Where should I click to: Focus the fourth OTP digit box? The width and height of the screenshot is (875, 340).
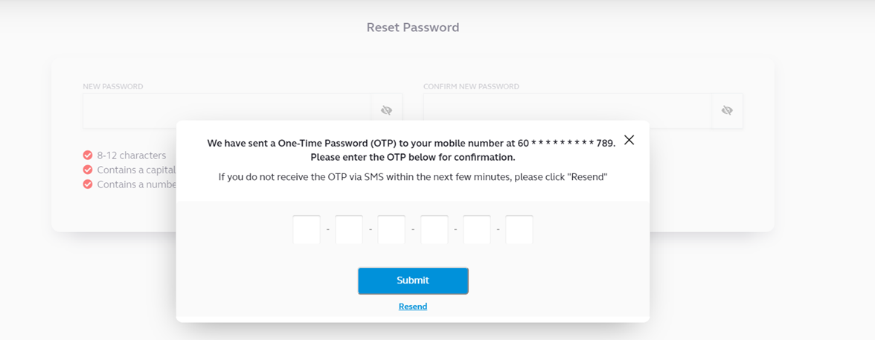pos(435,229)
